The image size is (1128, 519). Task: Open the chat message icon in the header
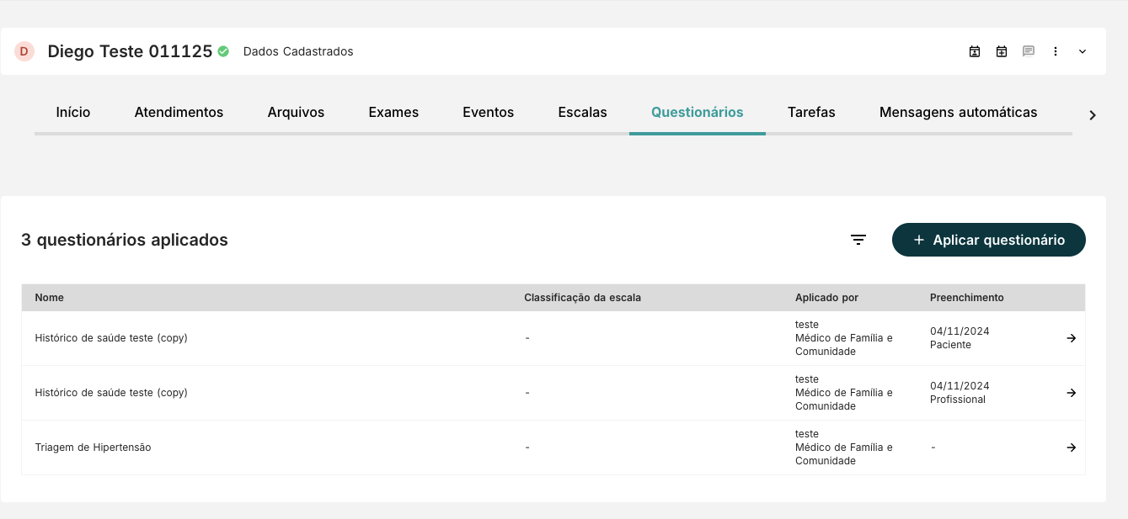point(1029,51)
